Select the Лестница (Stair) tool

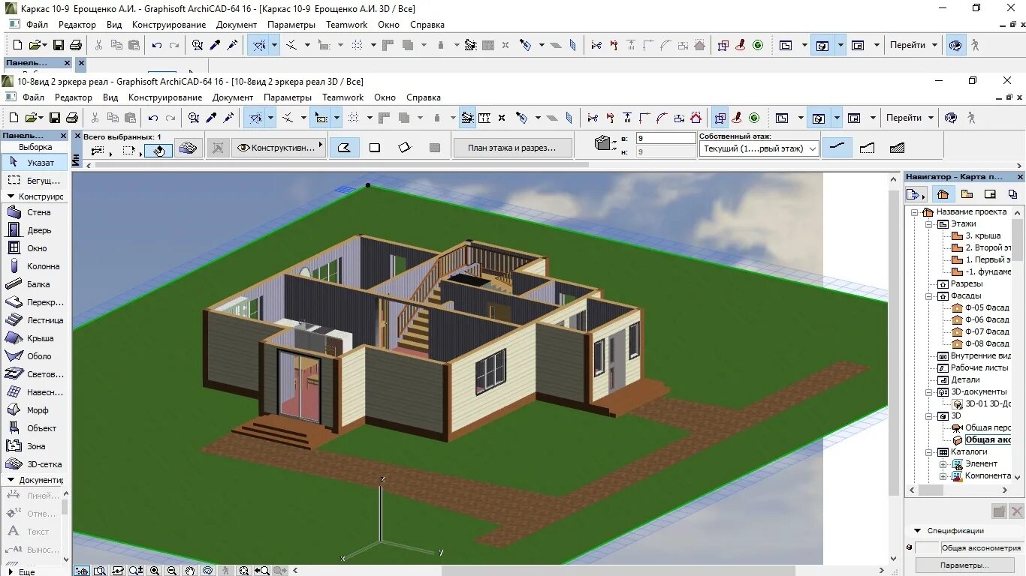[x=35, y=320]
